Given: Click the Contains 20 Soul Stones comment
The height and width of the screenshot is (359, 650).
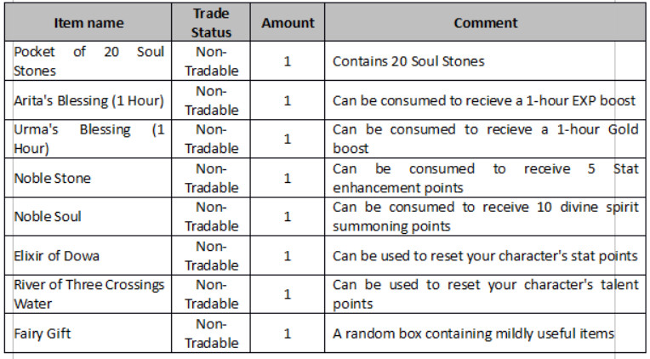Looking at the screenshot, I should click(x=407, y=61).
